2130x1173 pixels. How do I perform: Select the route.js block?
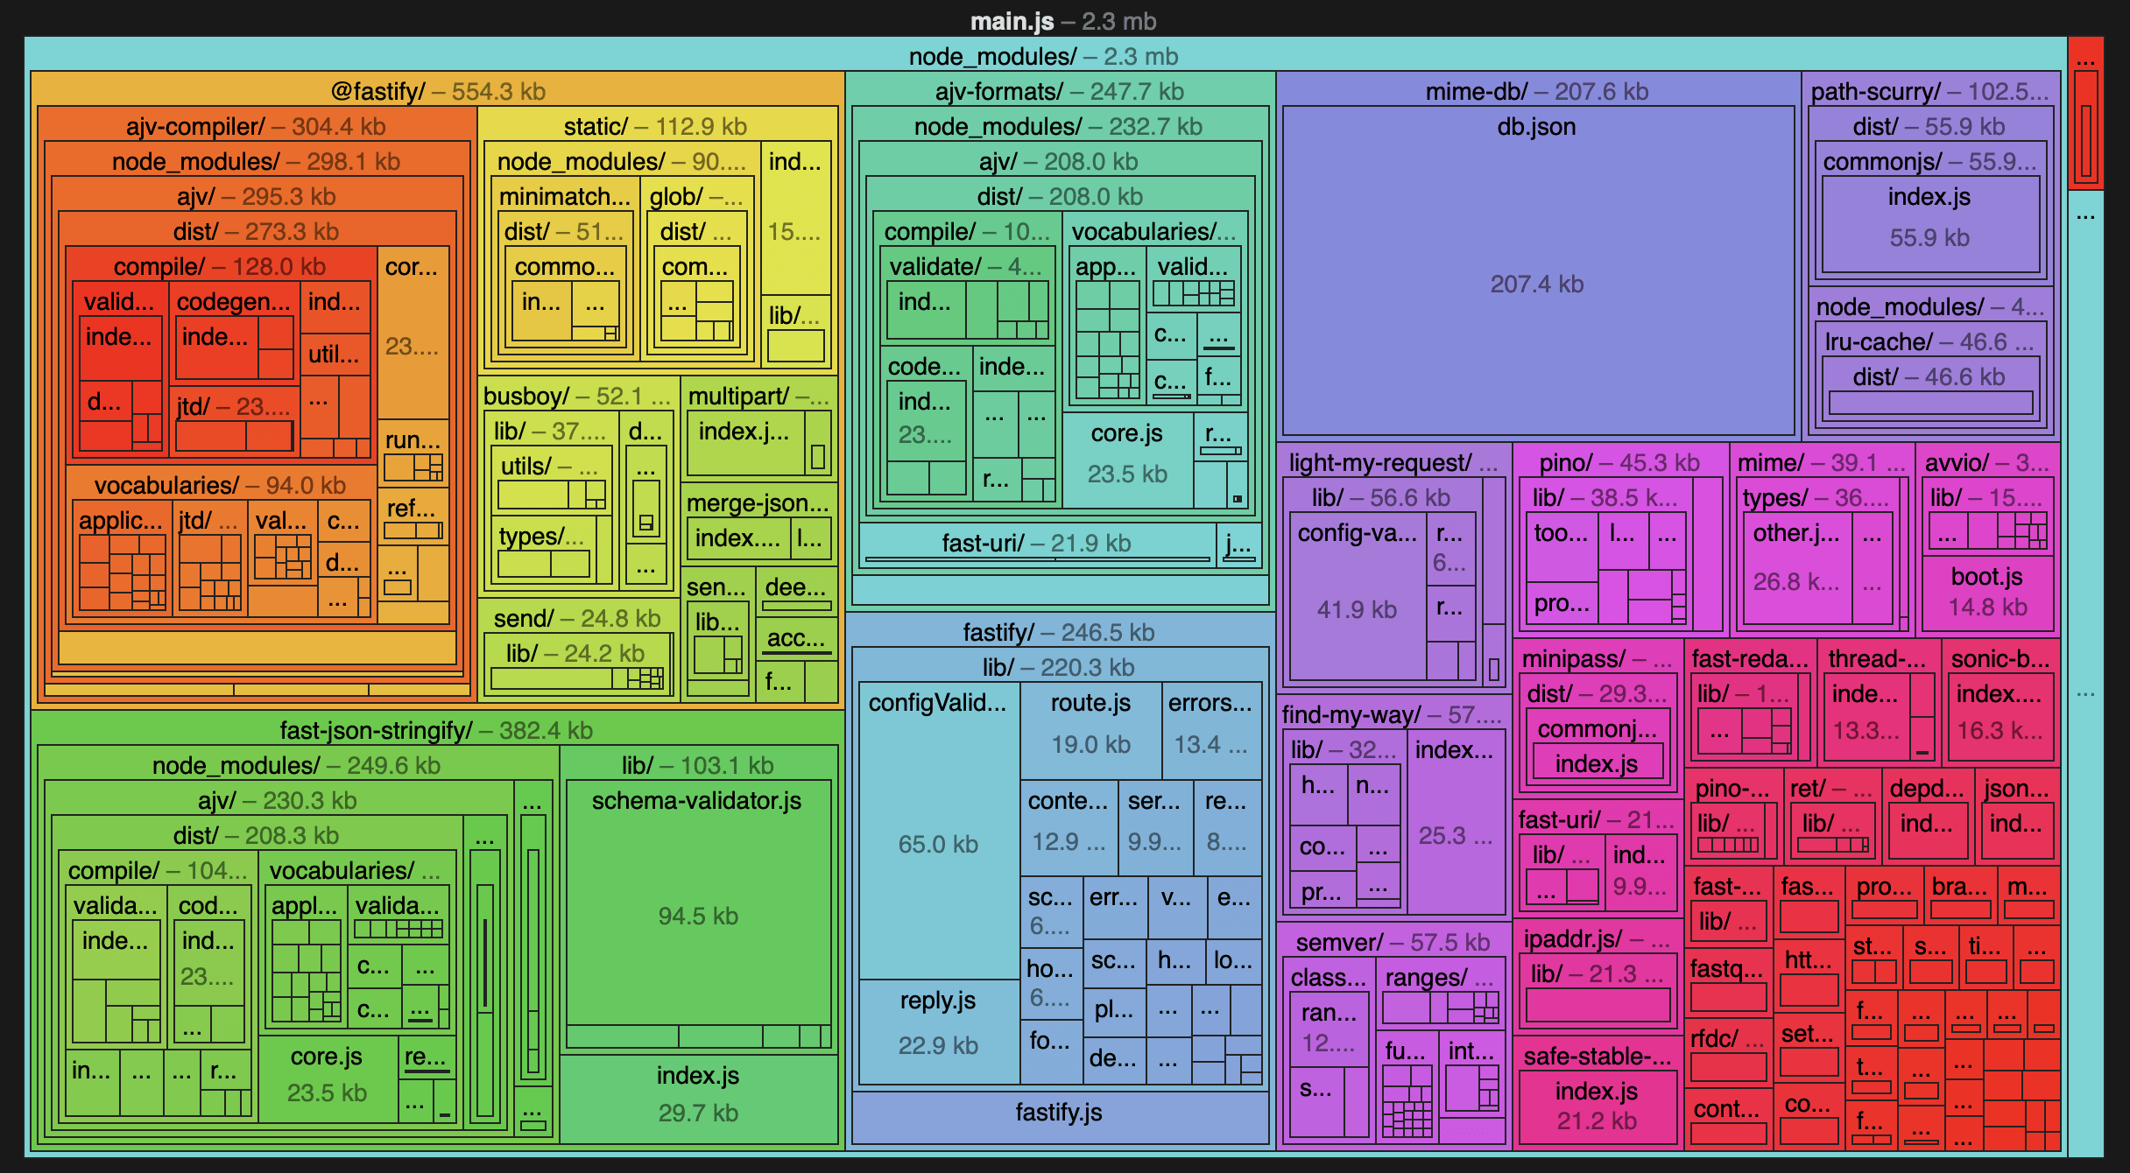(1090, 731)
